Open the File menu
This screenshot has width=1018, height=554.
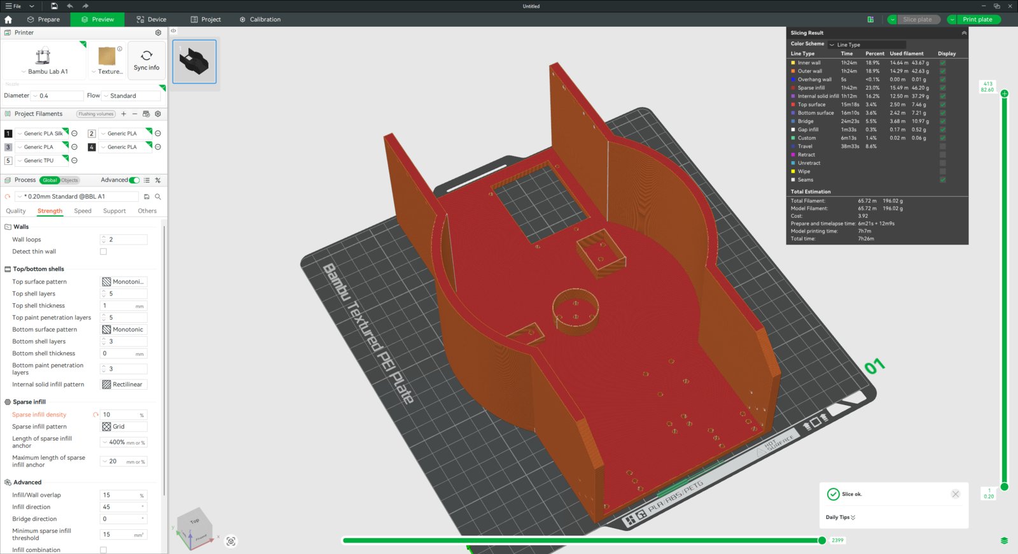(x=13, y=6)
